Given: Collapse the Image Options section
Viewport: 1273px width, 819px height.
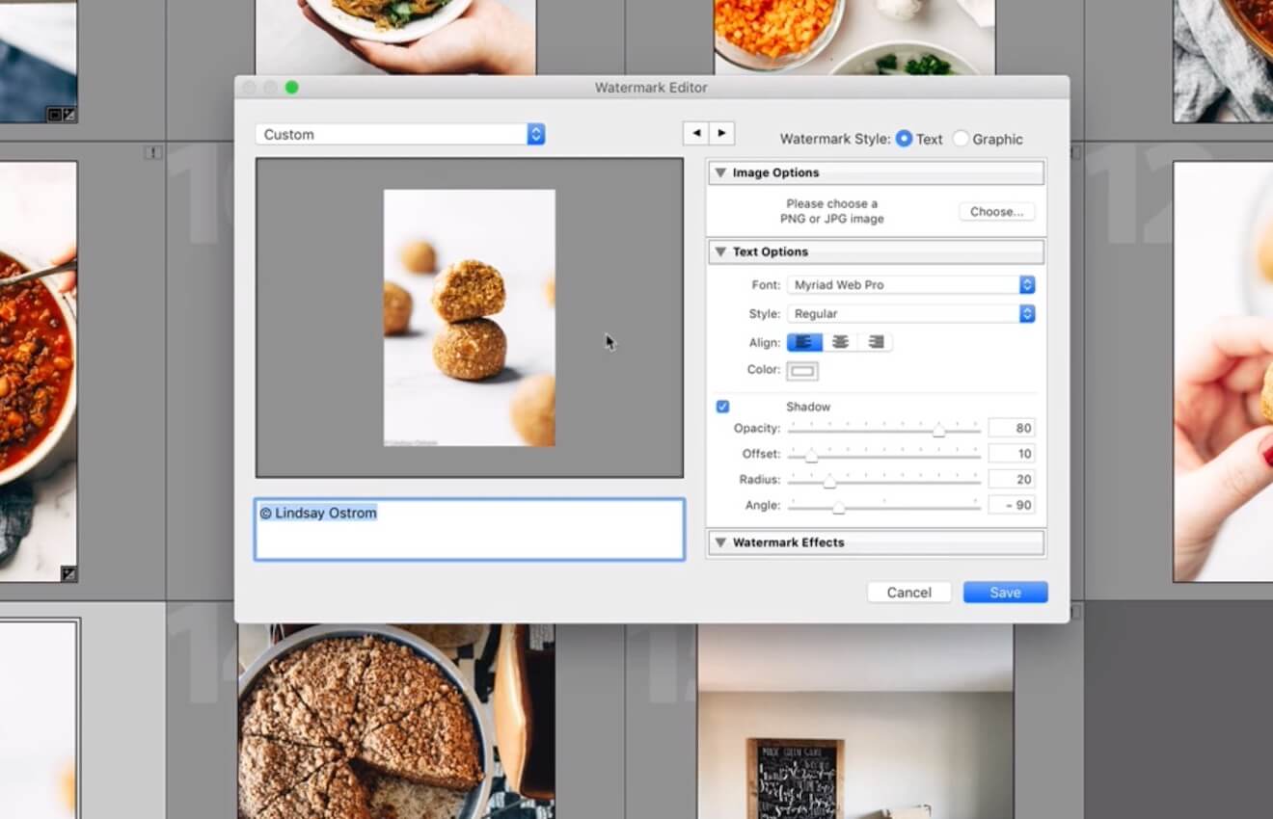Looking at the screenshot, I should [720, 172].
